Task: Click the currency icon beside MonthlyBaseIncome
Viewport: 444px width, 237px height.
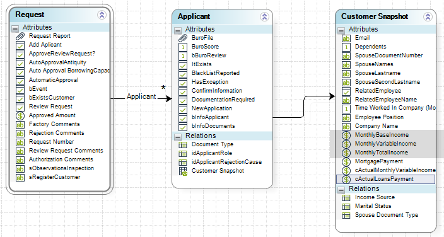Action: tap(346, 136)
